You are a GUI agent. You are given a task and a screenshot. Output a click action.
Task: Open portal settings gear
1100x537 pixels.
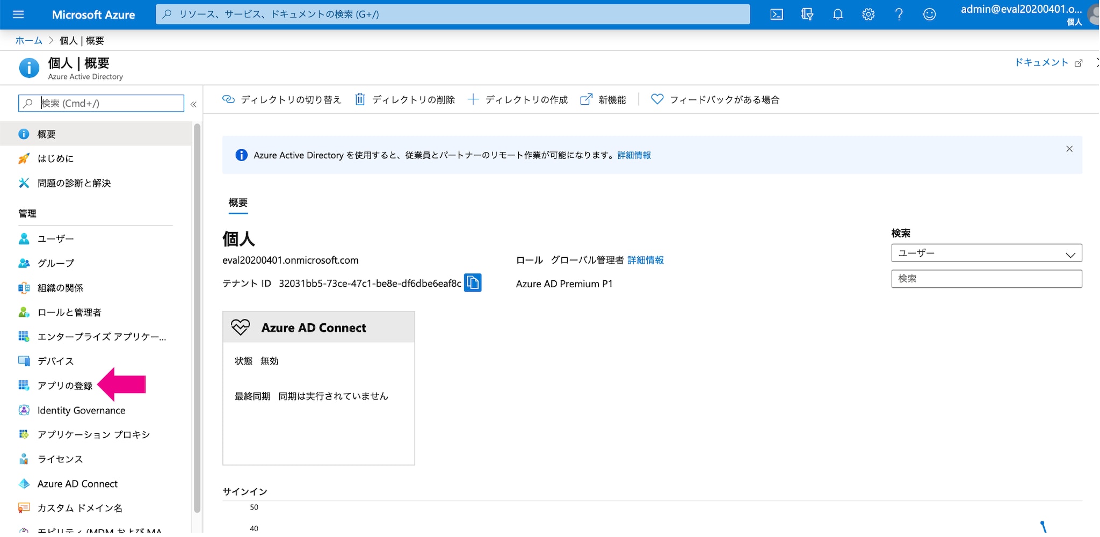(869, 14)
